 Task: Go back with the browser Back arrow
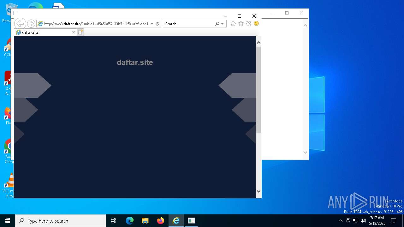pos(20,24)
